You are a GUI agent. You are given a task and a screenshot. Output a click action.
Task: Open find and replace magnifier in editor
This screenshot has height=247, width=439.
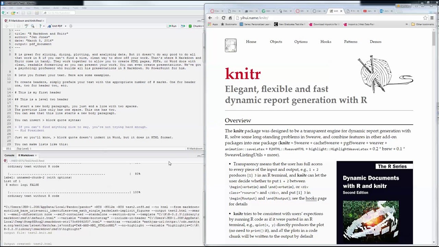click(x=33, y=26)
